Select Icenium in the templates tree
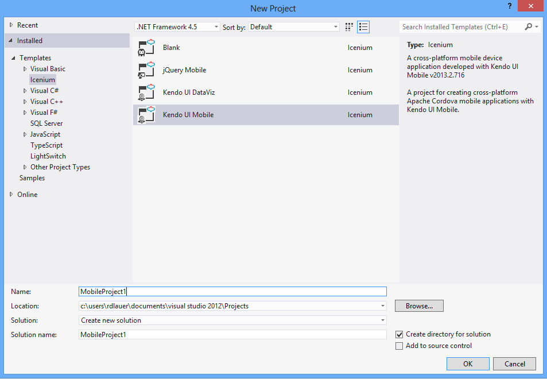547x379 pixels. [42, 80]
